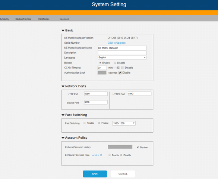Follow the Click to Upgrade link
The image size is (218, 179).
117,43
